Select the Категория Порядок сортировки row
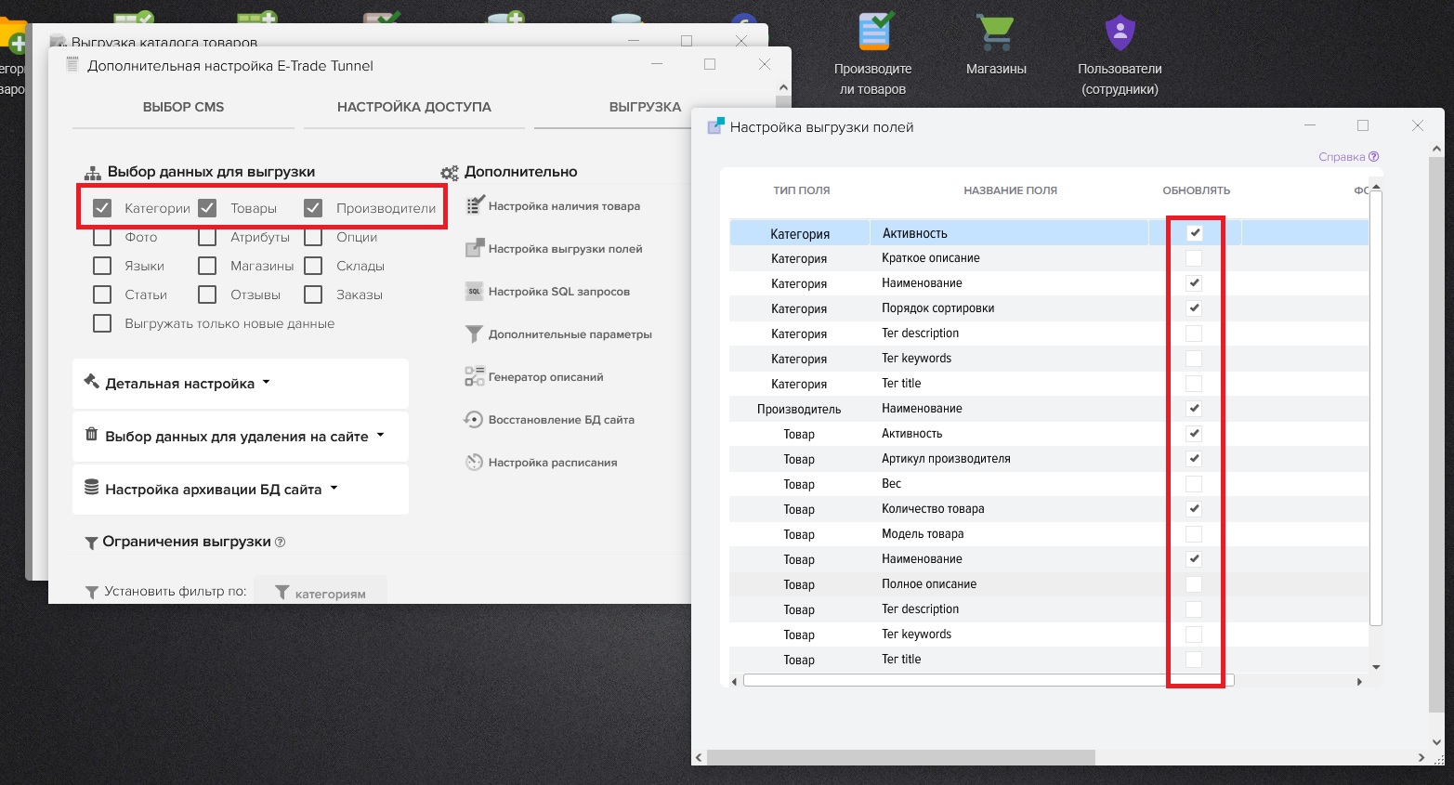Viewport: 1454px width, 785px height. (x=1049, y=308)
